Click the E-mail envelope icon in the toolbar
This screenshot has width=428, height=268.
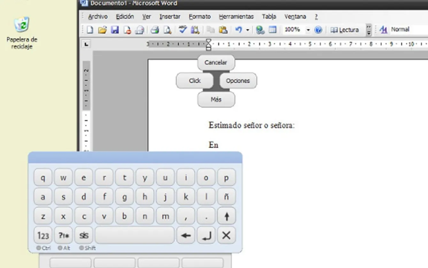140,30
